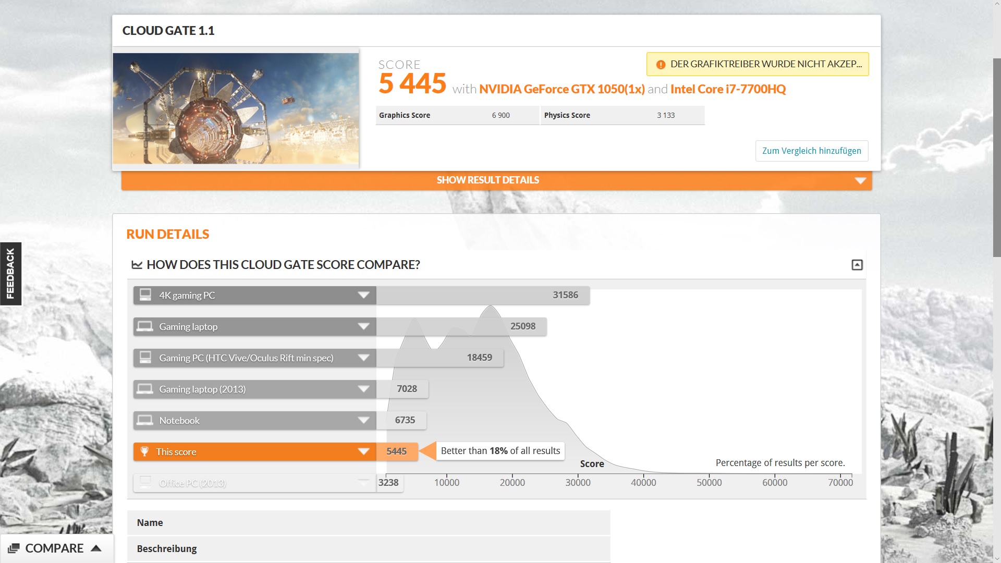
Task: Select the Gaming PC (HTC Vive/Oculus Rift) row
Action: point(246,358)
